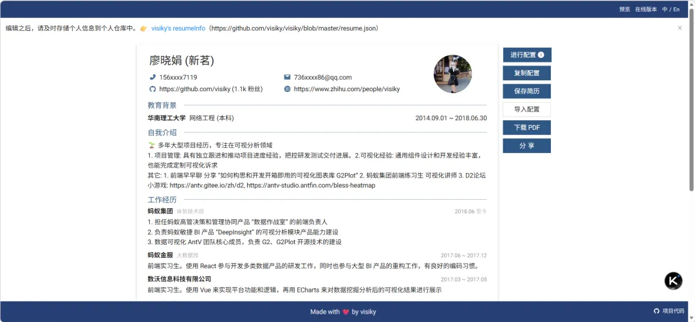This screenshot has width=695, height=322.
Task: Click the email 736xxxx86@qq.com
Action: pos(322,77)
